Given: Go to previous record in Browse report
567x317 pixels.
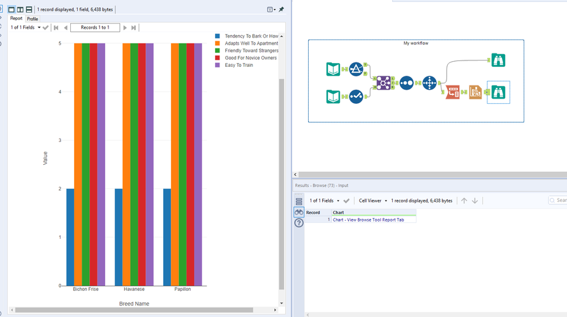Looking at the screenshot, I should pyautogui.click(x=66, y=27).
